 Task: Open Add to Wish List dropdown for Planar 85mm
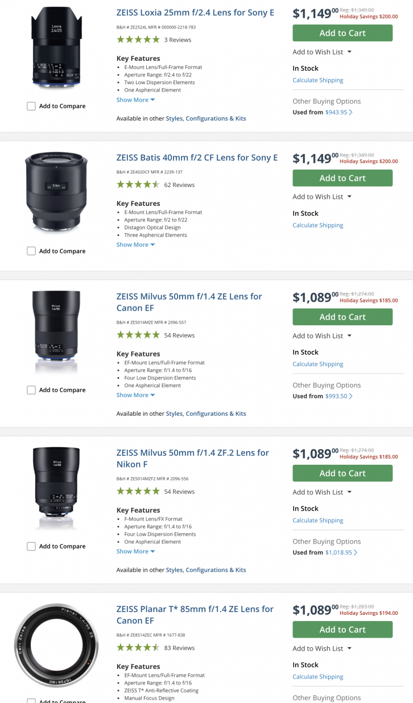coord(322,648)
